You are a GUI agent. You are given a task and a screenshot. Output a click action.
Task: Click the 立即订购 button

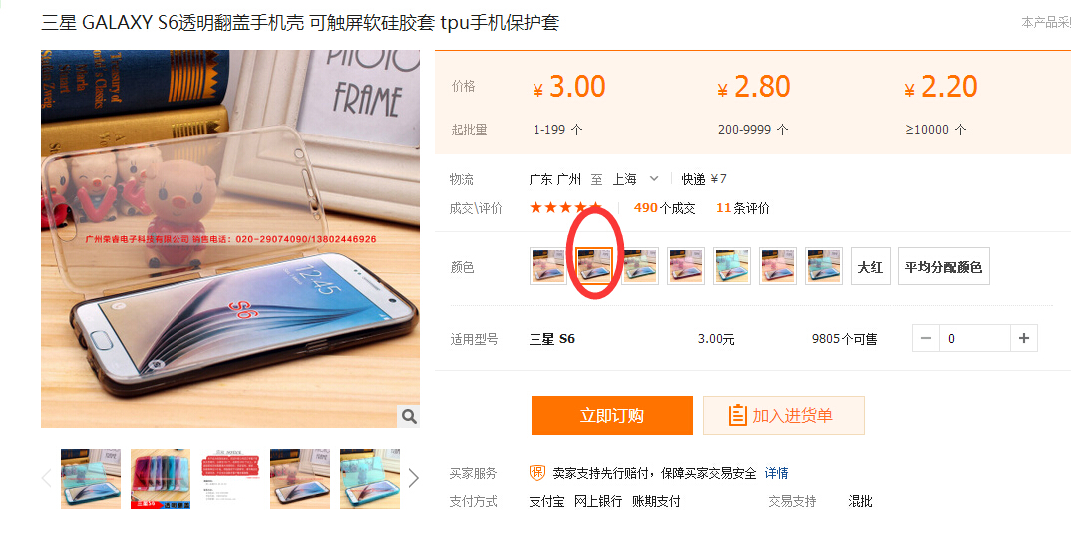tap(612, 415)
